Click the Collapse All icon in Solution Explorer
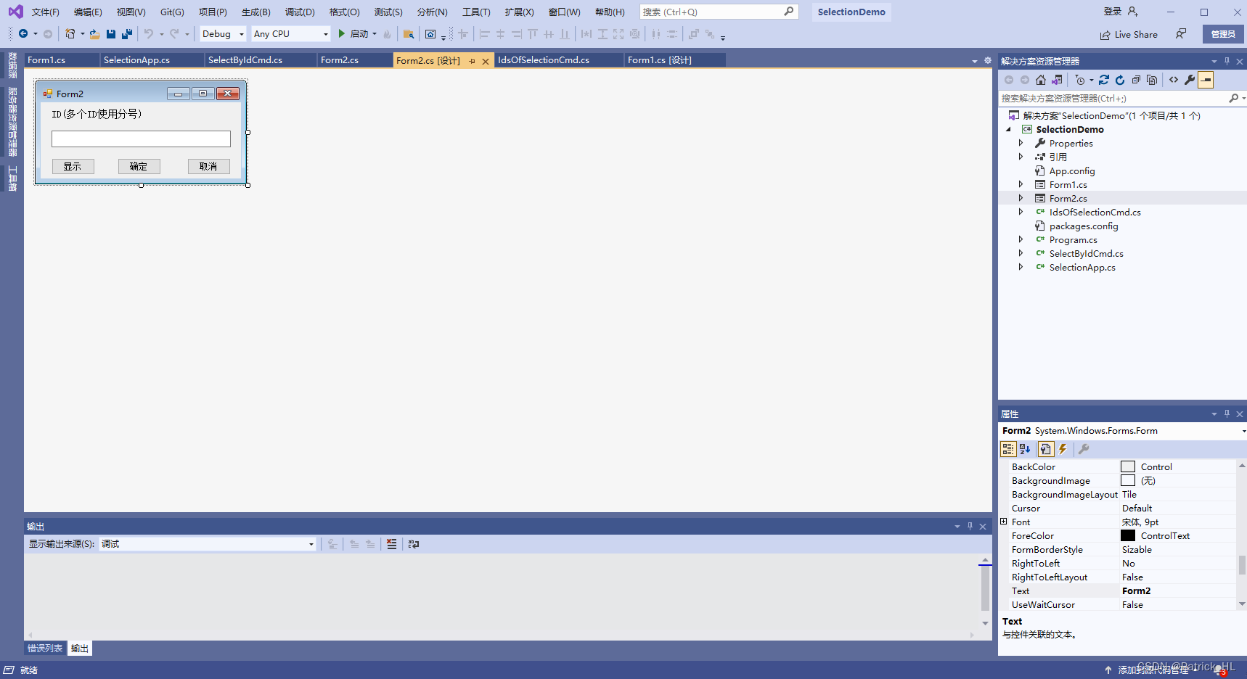 tap(1136, 80)
